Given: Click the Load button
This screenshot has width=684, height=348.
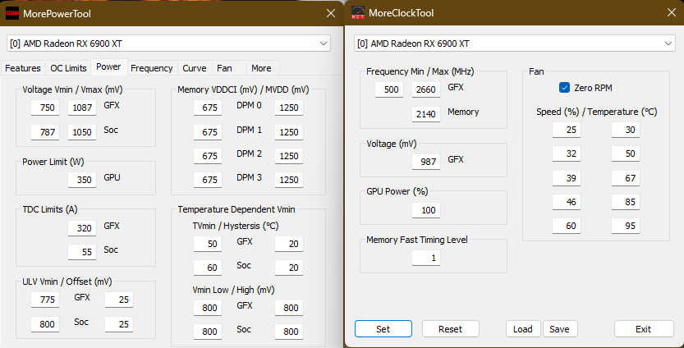Looking at the screenshot, I should pos(523,329).
